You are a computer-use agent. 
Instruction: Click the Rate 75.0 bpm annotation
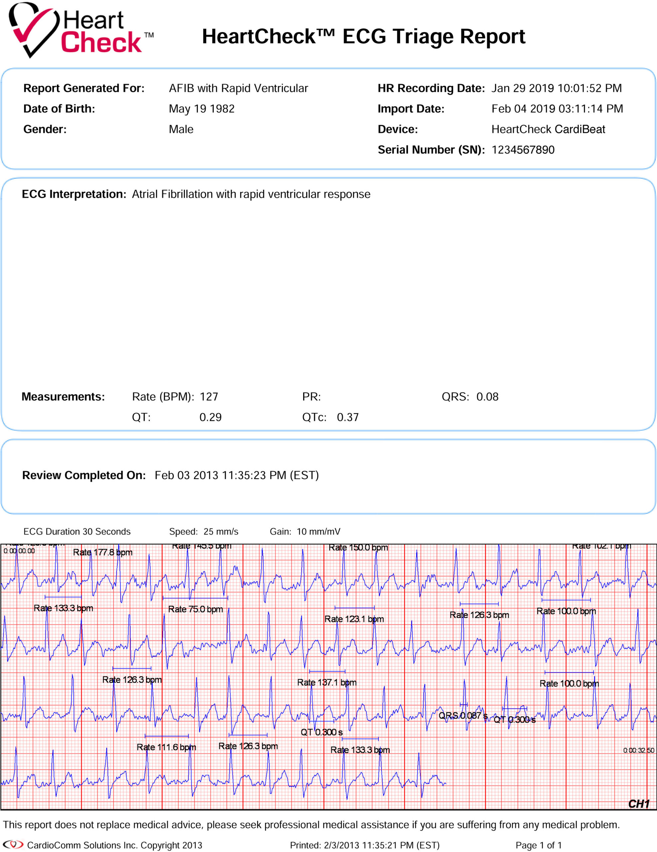[x=195, y=609]
